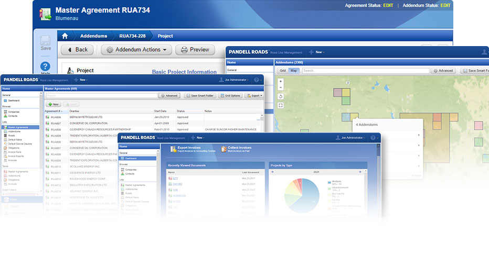489x255 pixels.
Task: Open the Addendum Actions dropdown
Action: [136, 50]
